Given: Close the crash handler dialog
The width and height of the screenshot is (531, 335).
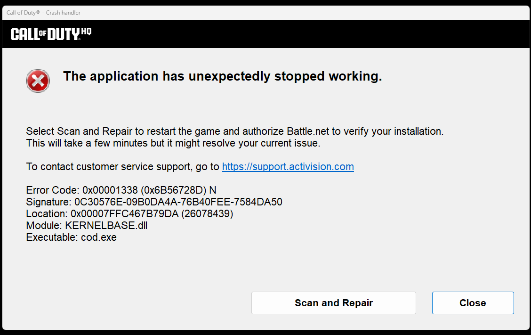Looking at the screenshot, I should [473, 303].
